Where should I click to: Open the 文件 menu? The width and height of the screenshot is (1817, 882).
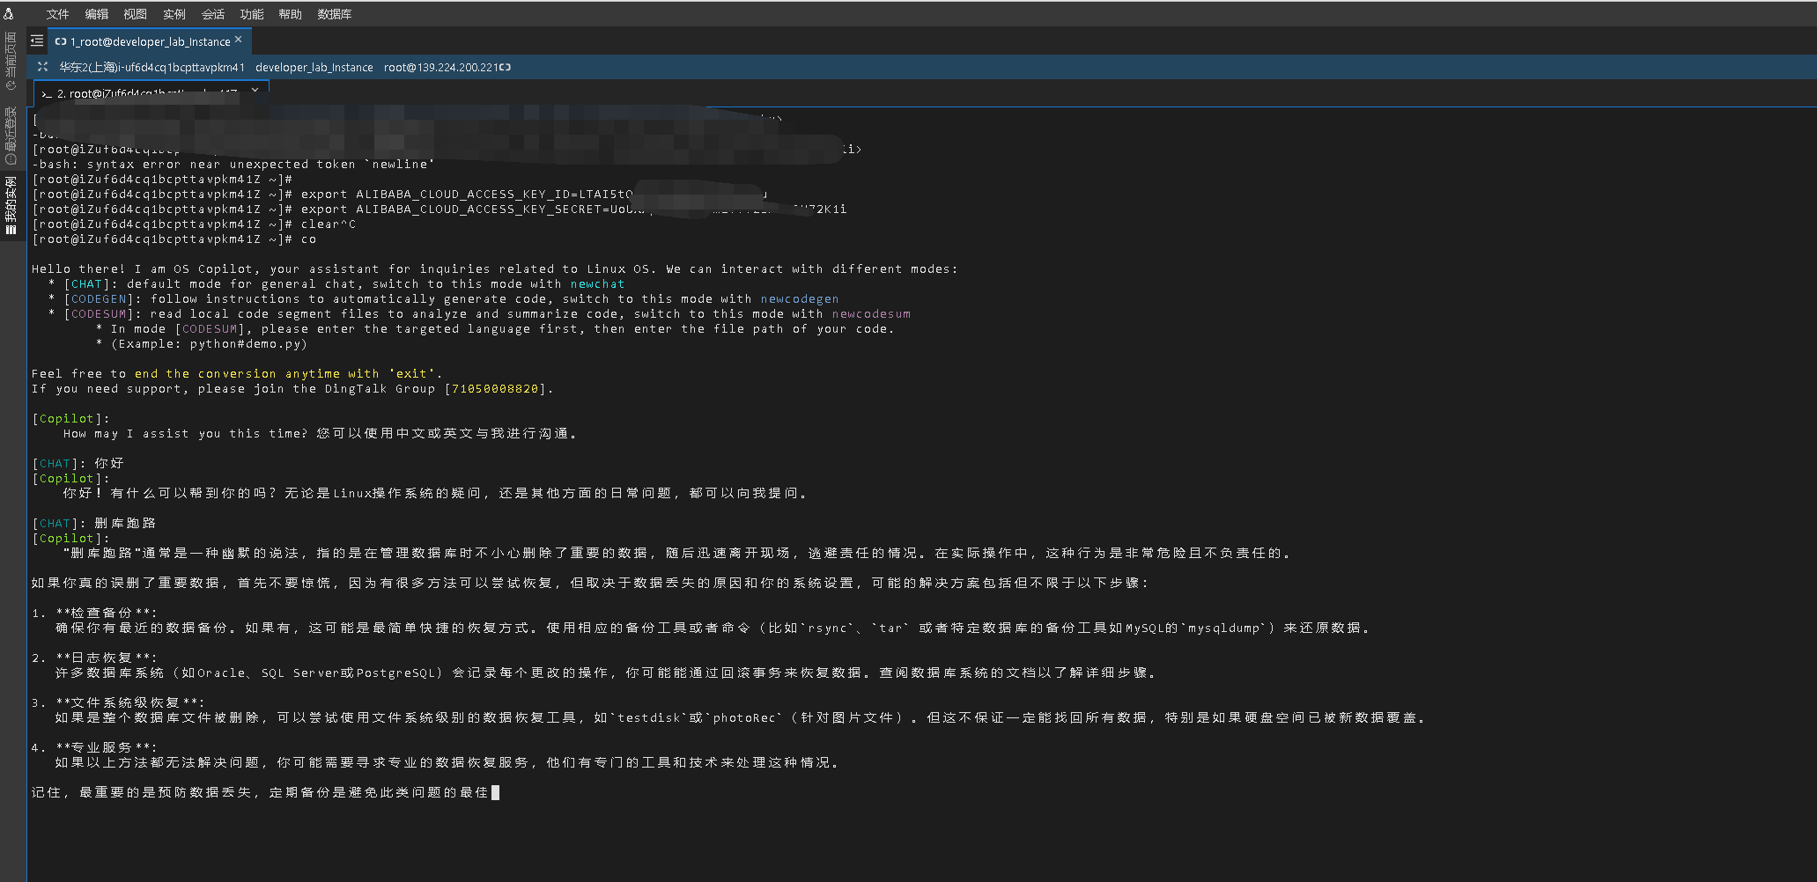tap(58, 13)
